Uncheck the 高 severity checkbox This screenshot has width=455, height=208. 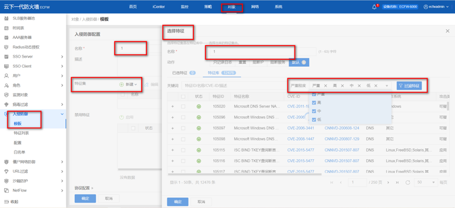pyautogui.click(x=313, y=102)
